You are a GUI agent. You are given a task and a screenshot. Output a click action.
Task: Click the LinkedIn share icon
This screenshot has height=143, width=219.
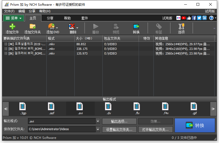point(204,18)
